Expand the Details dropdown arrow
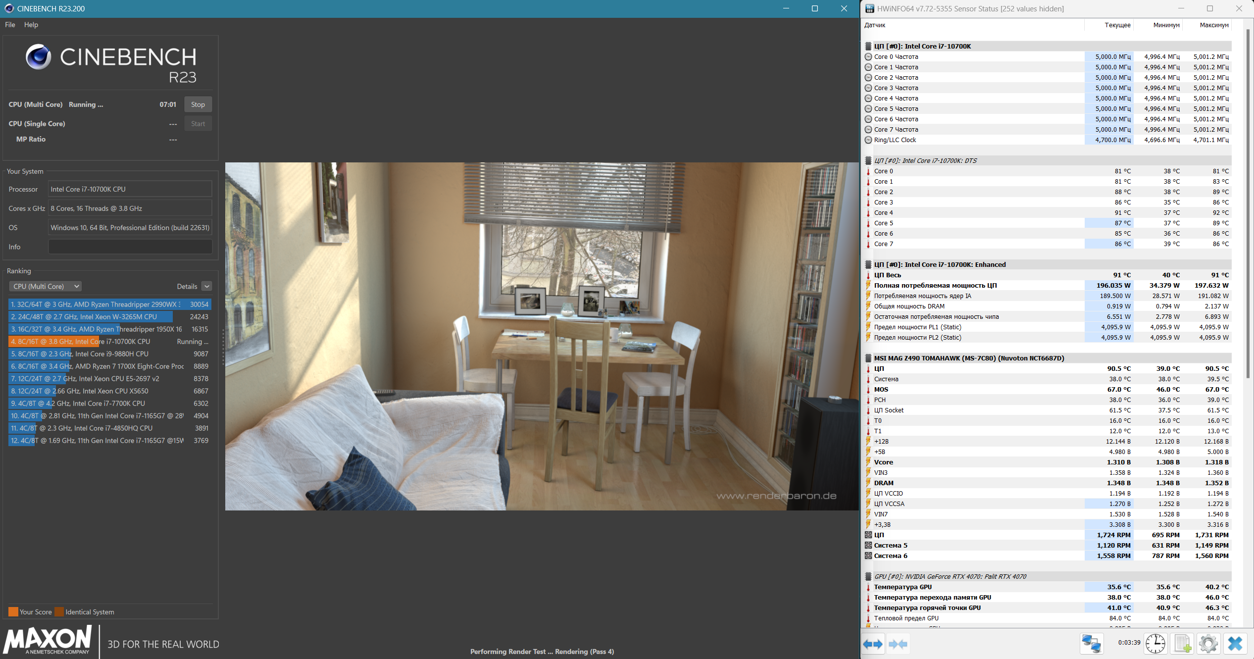 (207, 286)
